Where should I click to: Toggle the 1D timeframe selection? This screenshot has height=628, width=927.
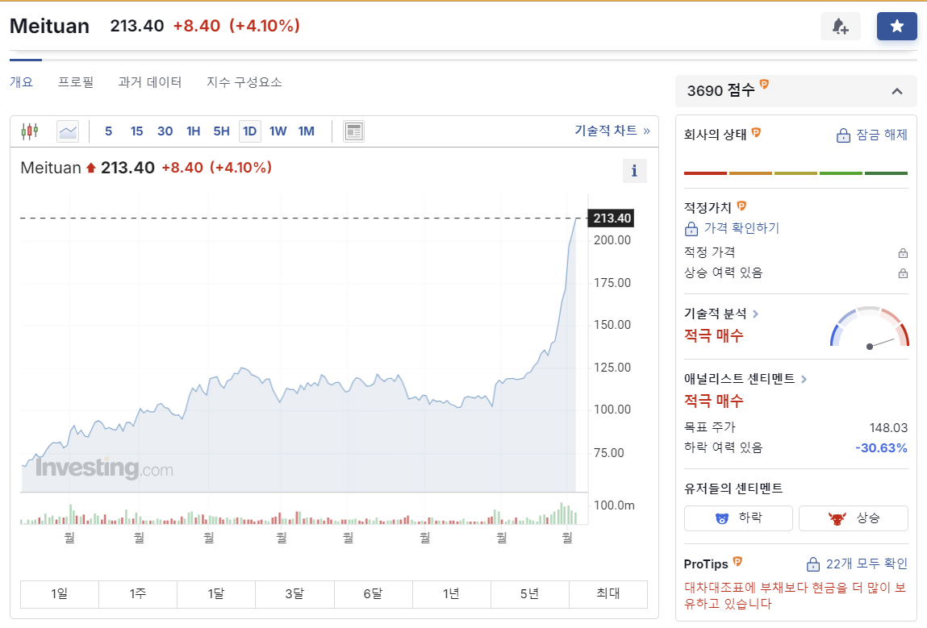click(249, 131)
